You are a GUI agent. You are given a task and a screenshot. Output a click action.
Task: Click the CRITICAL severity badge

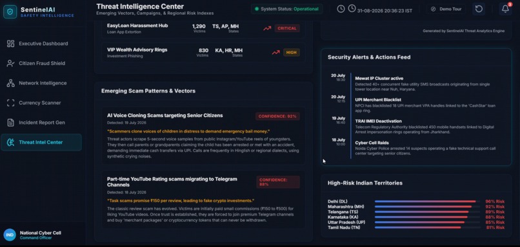pos(287,28)
